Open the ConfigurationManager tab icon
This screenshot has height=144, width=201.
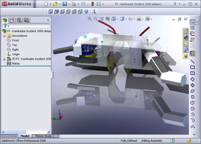(19, 20)
